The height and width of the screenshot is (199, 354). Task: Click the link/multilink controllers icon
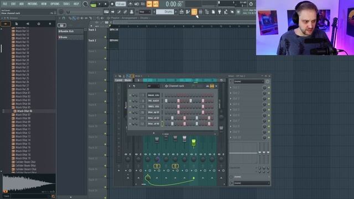(126, 12)
